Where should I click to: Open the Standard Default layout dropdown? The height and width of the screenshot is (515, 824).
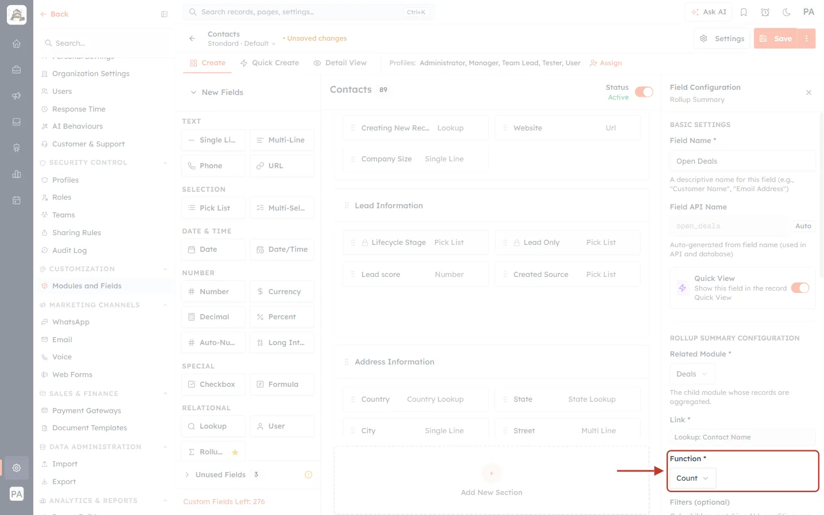(241, 43)
